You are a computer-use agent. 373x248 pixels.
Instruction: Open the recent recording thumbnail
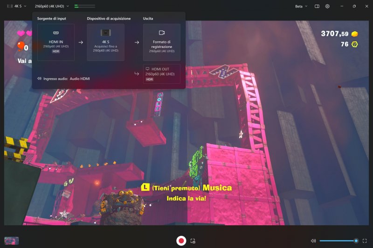pos(12,241)
